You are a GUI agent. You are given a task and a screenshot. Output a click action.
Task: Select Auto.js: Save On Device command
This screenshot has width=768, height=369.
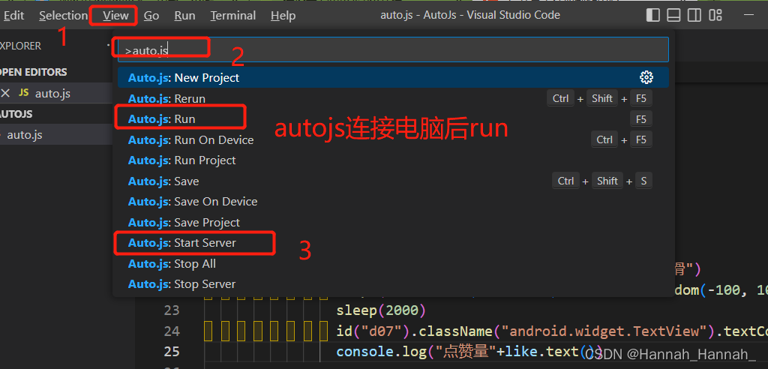click(x=393, y=202)
